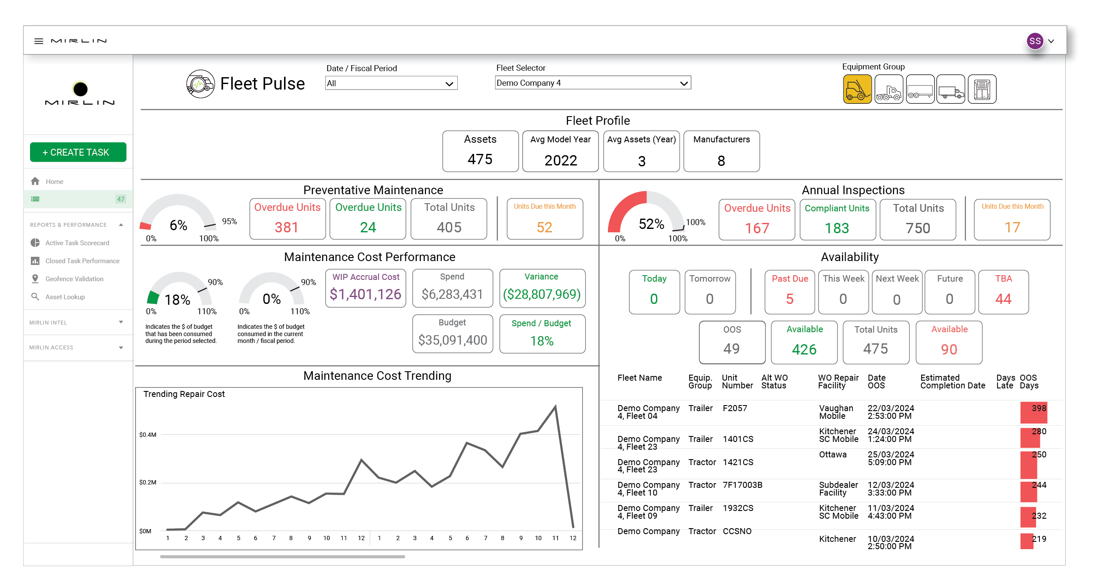Select the reefer unit equipment group icon

(x=982, y=89)
